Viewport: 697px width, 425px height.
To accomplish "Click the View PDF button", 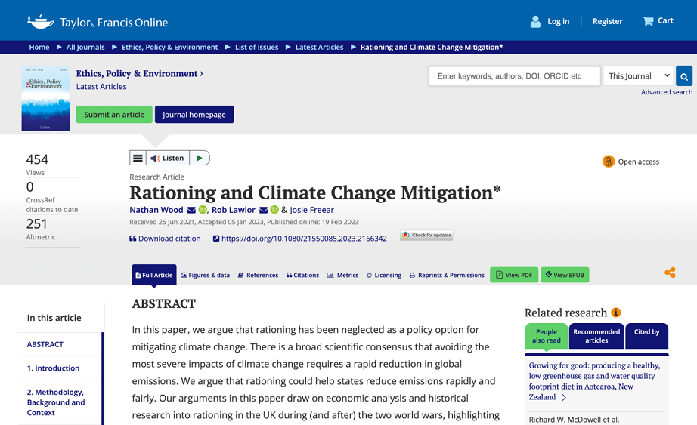I will point(514,275).
